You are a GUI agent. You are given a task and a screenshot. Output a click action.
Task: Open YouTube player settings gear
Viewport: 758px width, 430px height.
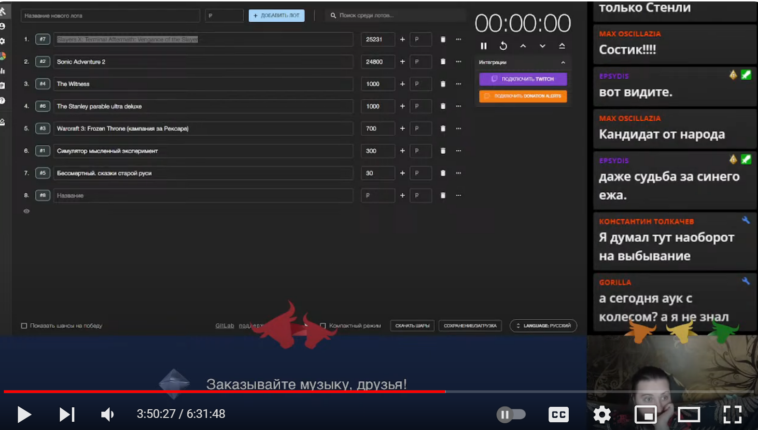(x=602, y=414)
